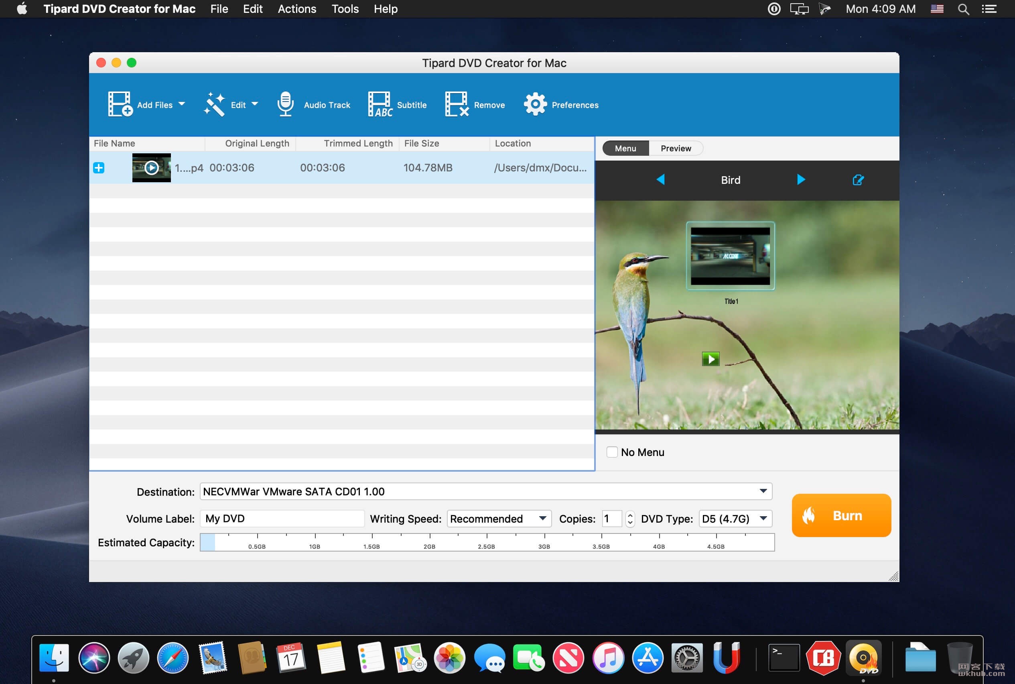Image resolution: width=1015 pixels, height=684 pixels.
Task: Switch to the Preview tab
Action: click(x=676, y=148)
